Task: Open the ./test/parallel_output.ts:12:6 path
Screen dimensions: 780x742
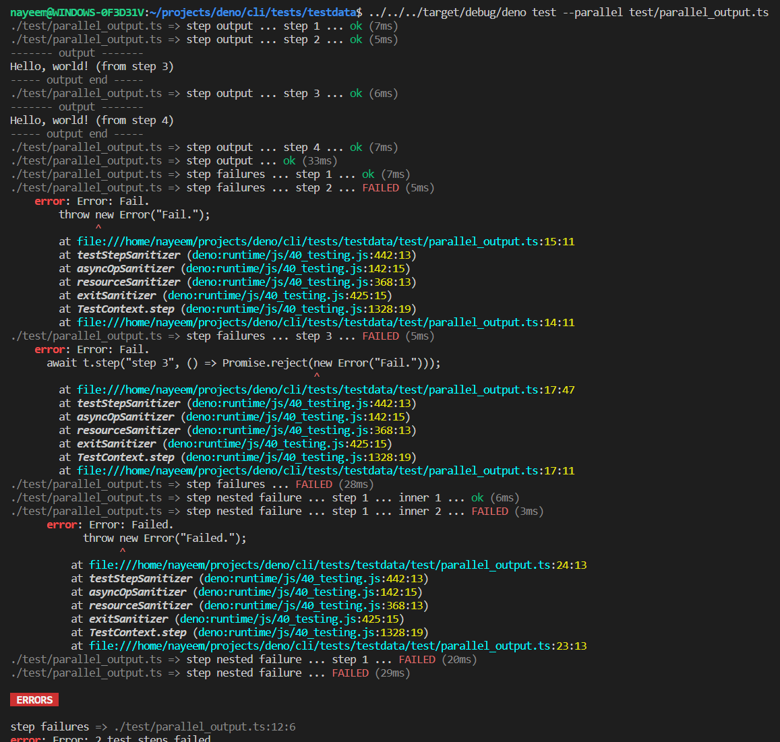Action: pos(204,727)
